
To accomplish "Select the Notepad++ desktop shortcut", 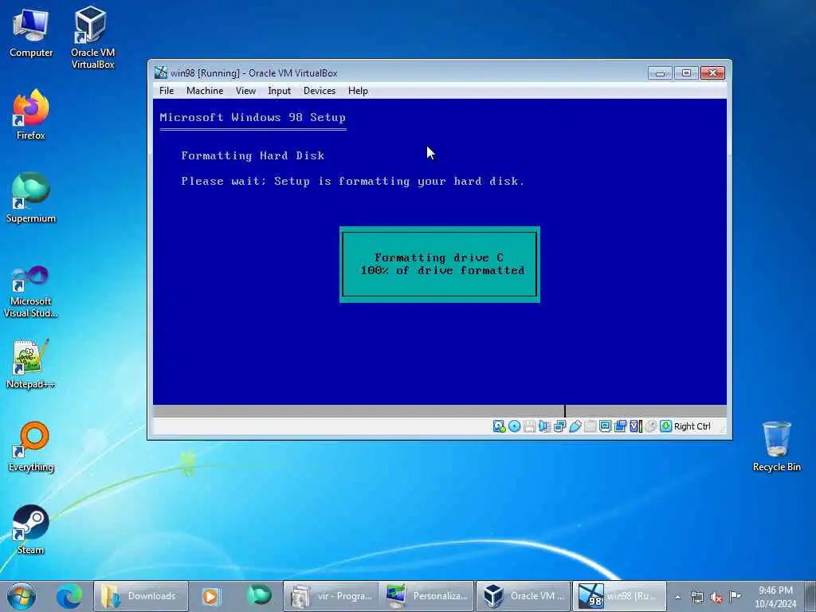I will [31, 364].
